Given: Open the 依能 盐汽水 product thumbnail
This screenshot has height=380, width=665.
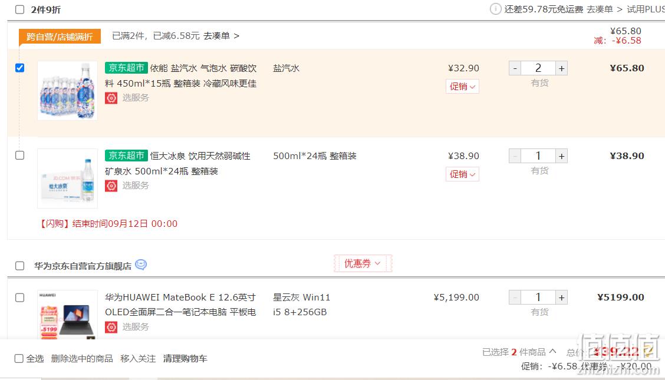Looking at the screenshot, I should pyautogui.click(x=67, y=91).
